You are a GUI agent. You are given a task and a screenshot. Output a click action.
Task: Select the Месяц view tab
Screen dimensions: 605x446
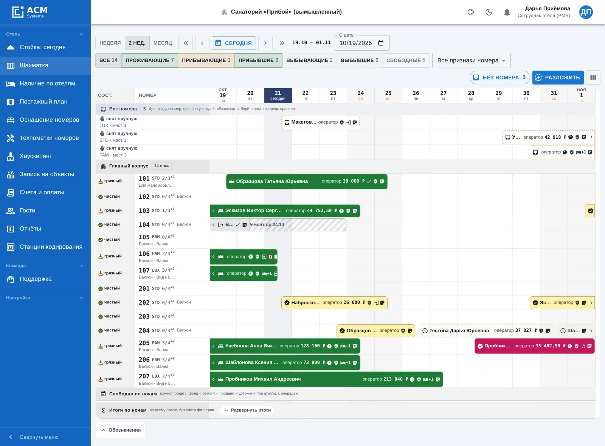coord(163,43)
